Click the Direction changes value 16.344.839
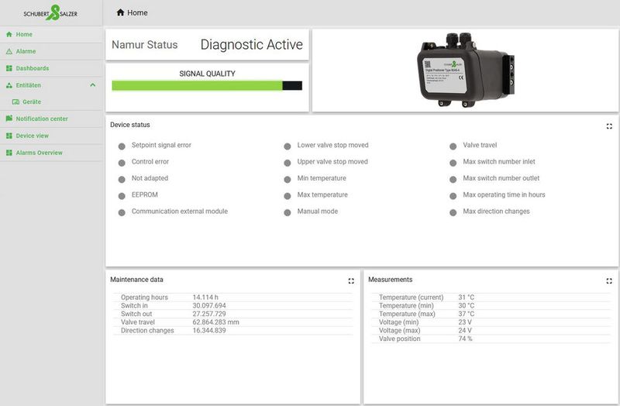 pos(209,331)
